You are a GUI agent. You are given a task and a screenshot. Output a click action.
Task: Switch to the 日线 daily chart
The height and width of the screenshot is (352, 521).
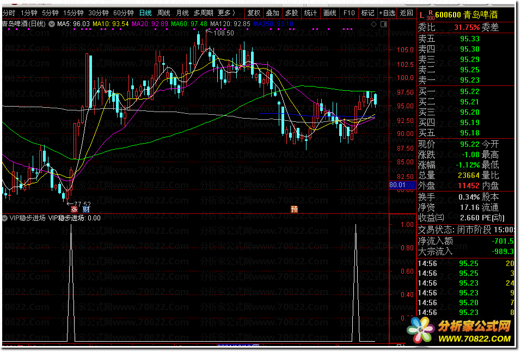(145, 13)
